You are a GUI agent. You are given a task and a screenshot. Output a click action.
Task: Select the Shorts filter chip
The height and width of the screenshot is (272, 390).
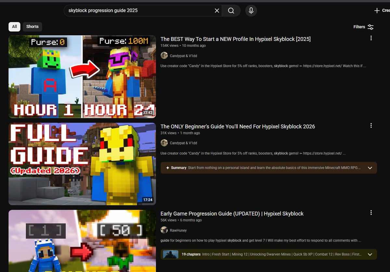[32, 27]
